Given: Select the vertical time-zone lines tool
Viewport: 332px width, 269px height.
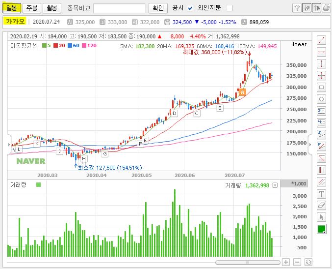Looking at the screenshot, I should (321, 170).
